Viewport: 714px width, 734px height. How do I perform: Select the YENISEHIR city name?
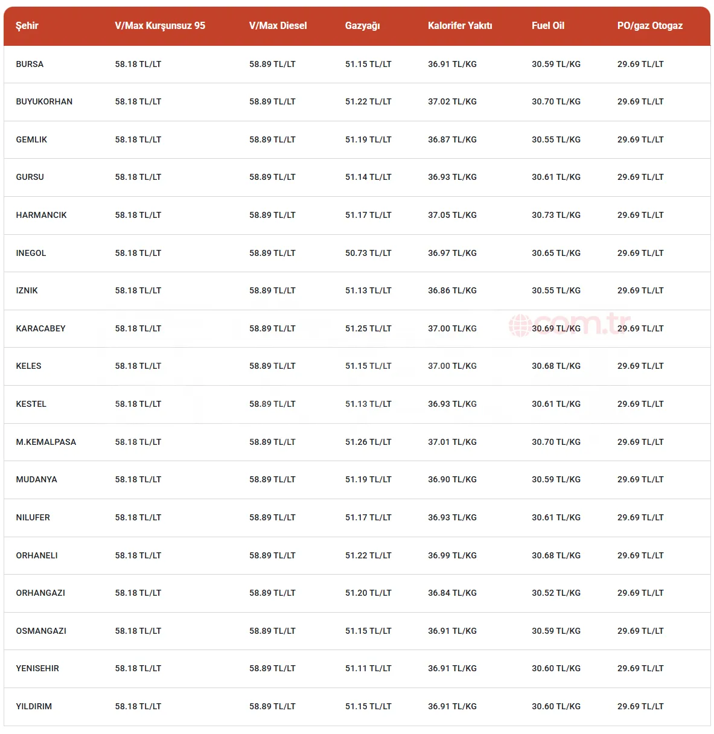(x=37, y=668)
